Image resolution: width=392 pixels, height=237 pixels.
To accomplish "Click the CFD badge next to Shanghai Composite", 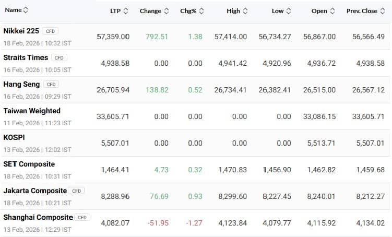I will click(x=82, y=218).
